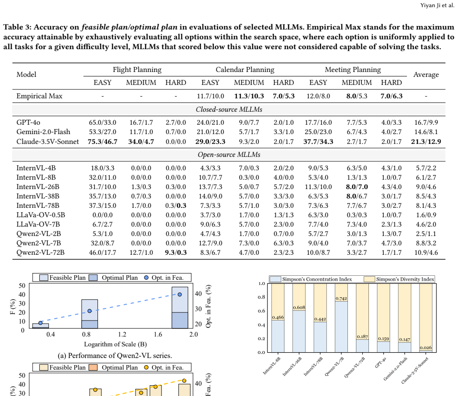This screenshot has height=396, width=457.
Task: Click the '0.147' bar label
Action: [x=405, y=340]
